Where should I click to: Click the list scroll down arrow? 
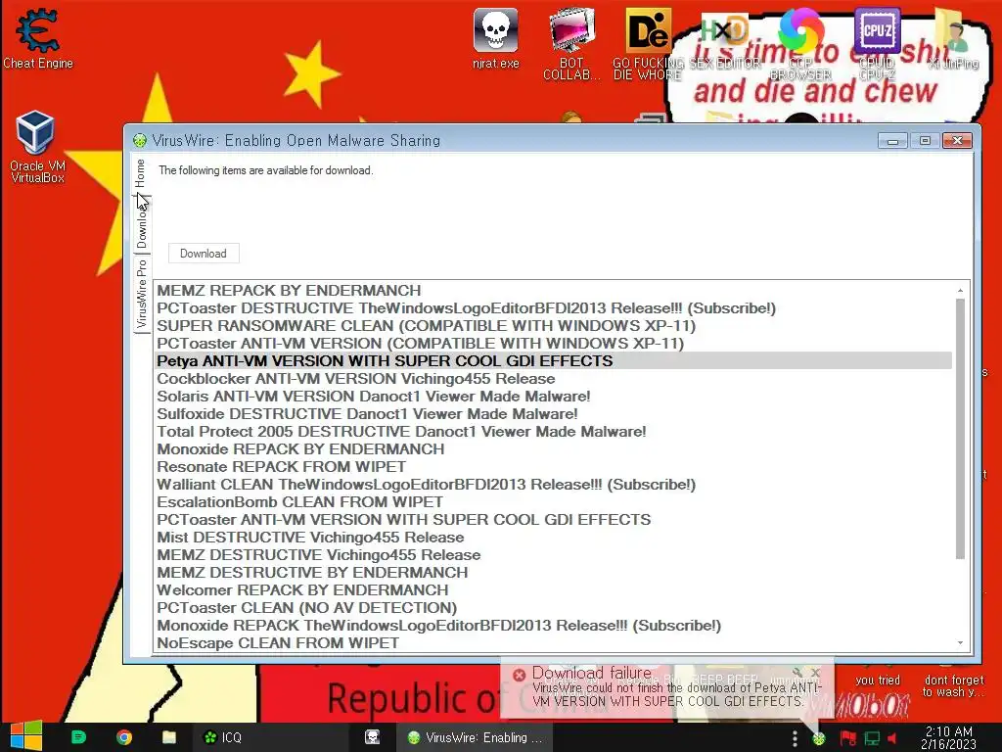960,642
